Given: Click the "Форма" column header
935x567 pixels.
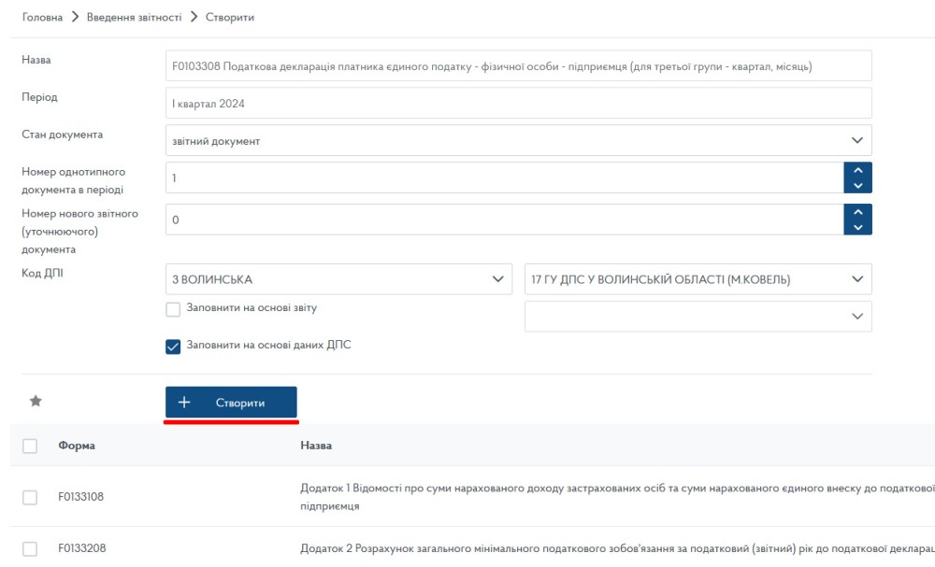Looking at the screenshot, I should click(x=77, y=447).
